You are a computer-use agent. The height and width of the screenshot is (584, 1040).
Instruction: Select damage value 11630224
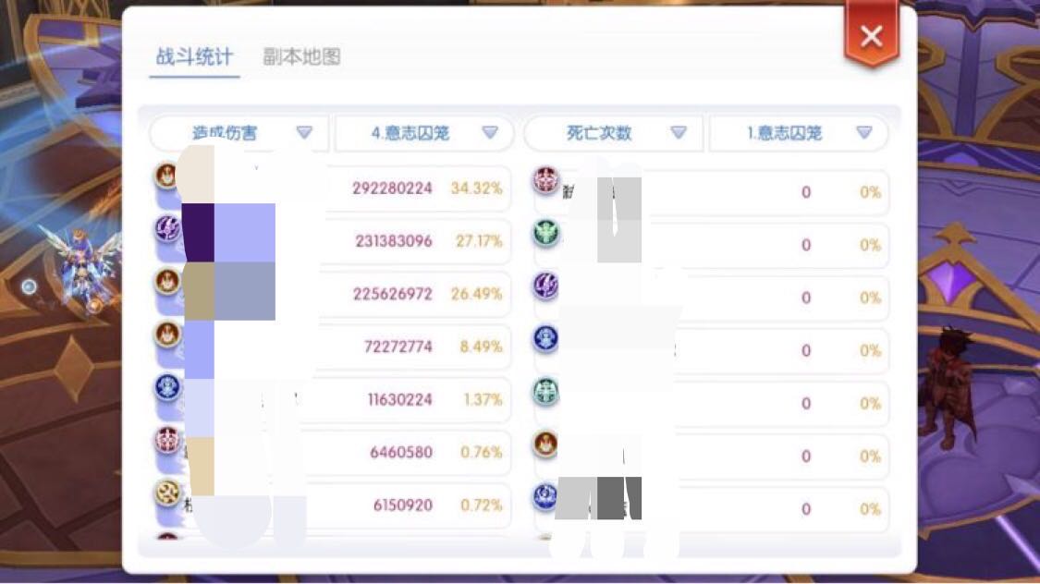tap(400, 400)
